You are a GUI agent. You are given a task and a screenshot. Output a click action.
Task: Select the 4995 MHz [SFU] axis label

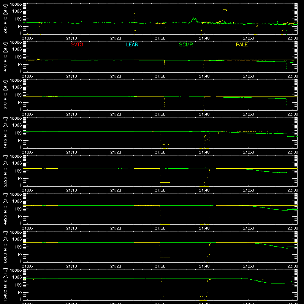[5, 209]
